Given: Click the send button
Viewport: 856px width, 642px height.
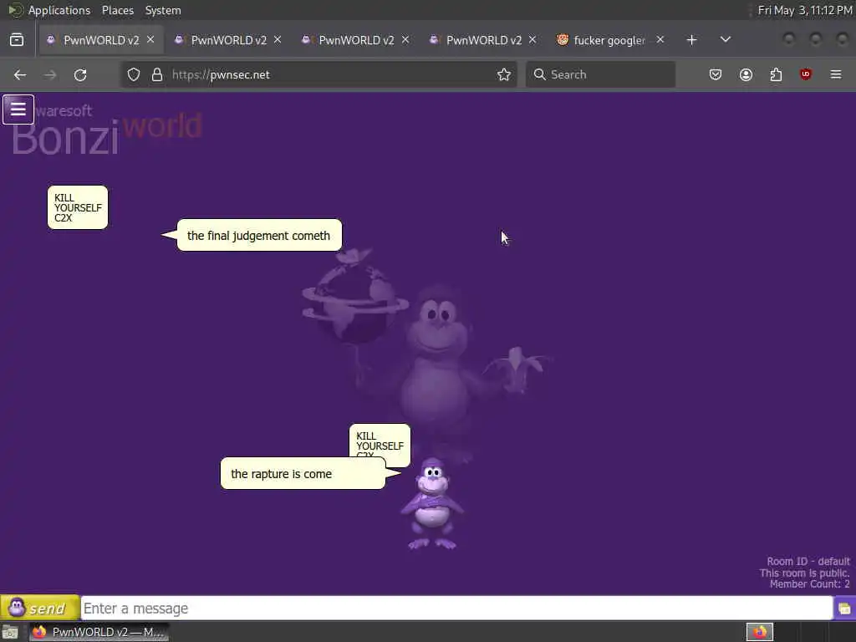Looking at the screenshot, I should tap(40, 608).
